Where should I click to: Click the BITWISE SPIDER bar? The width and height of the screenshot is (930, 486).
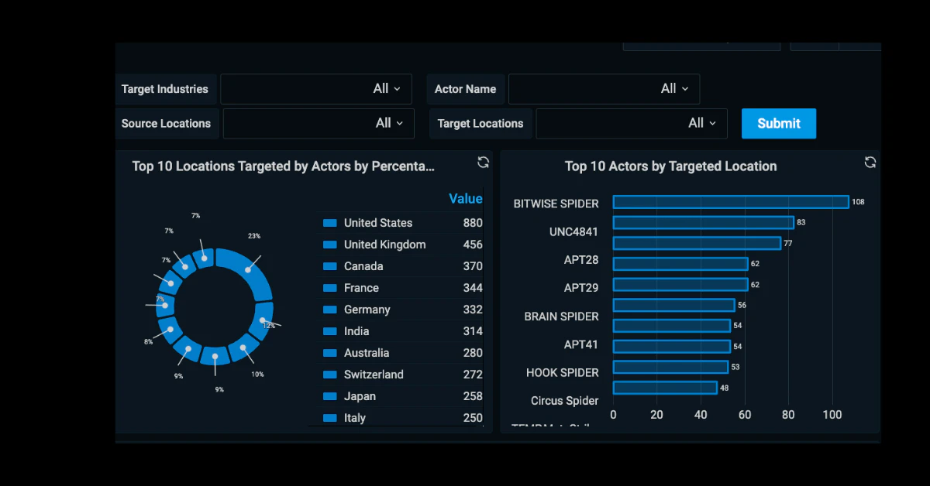tap(731, 202)
